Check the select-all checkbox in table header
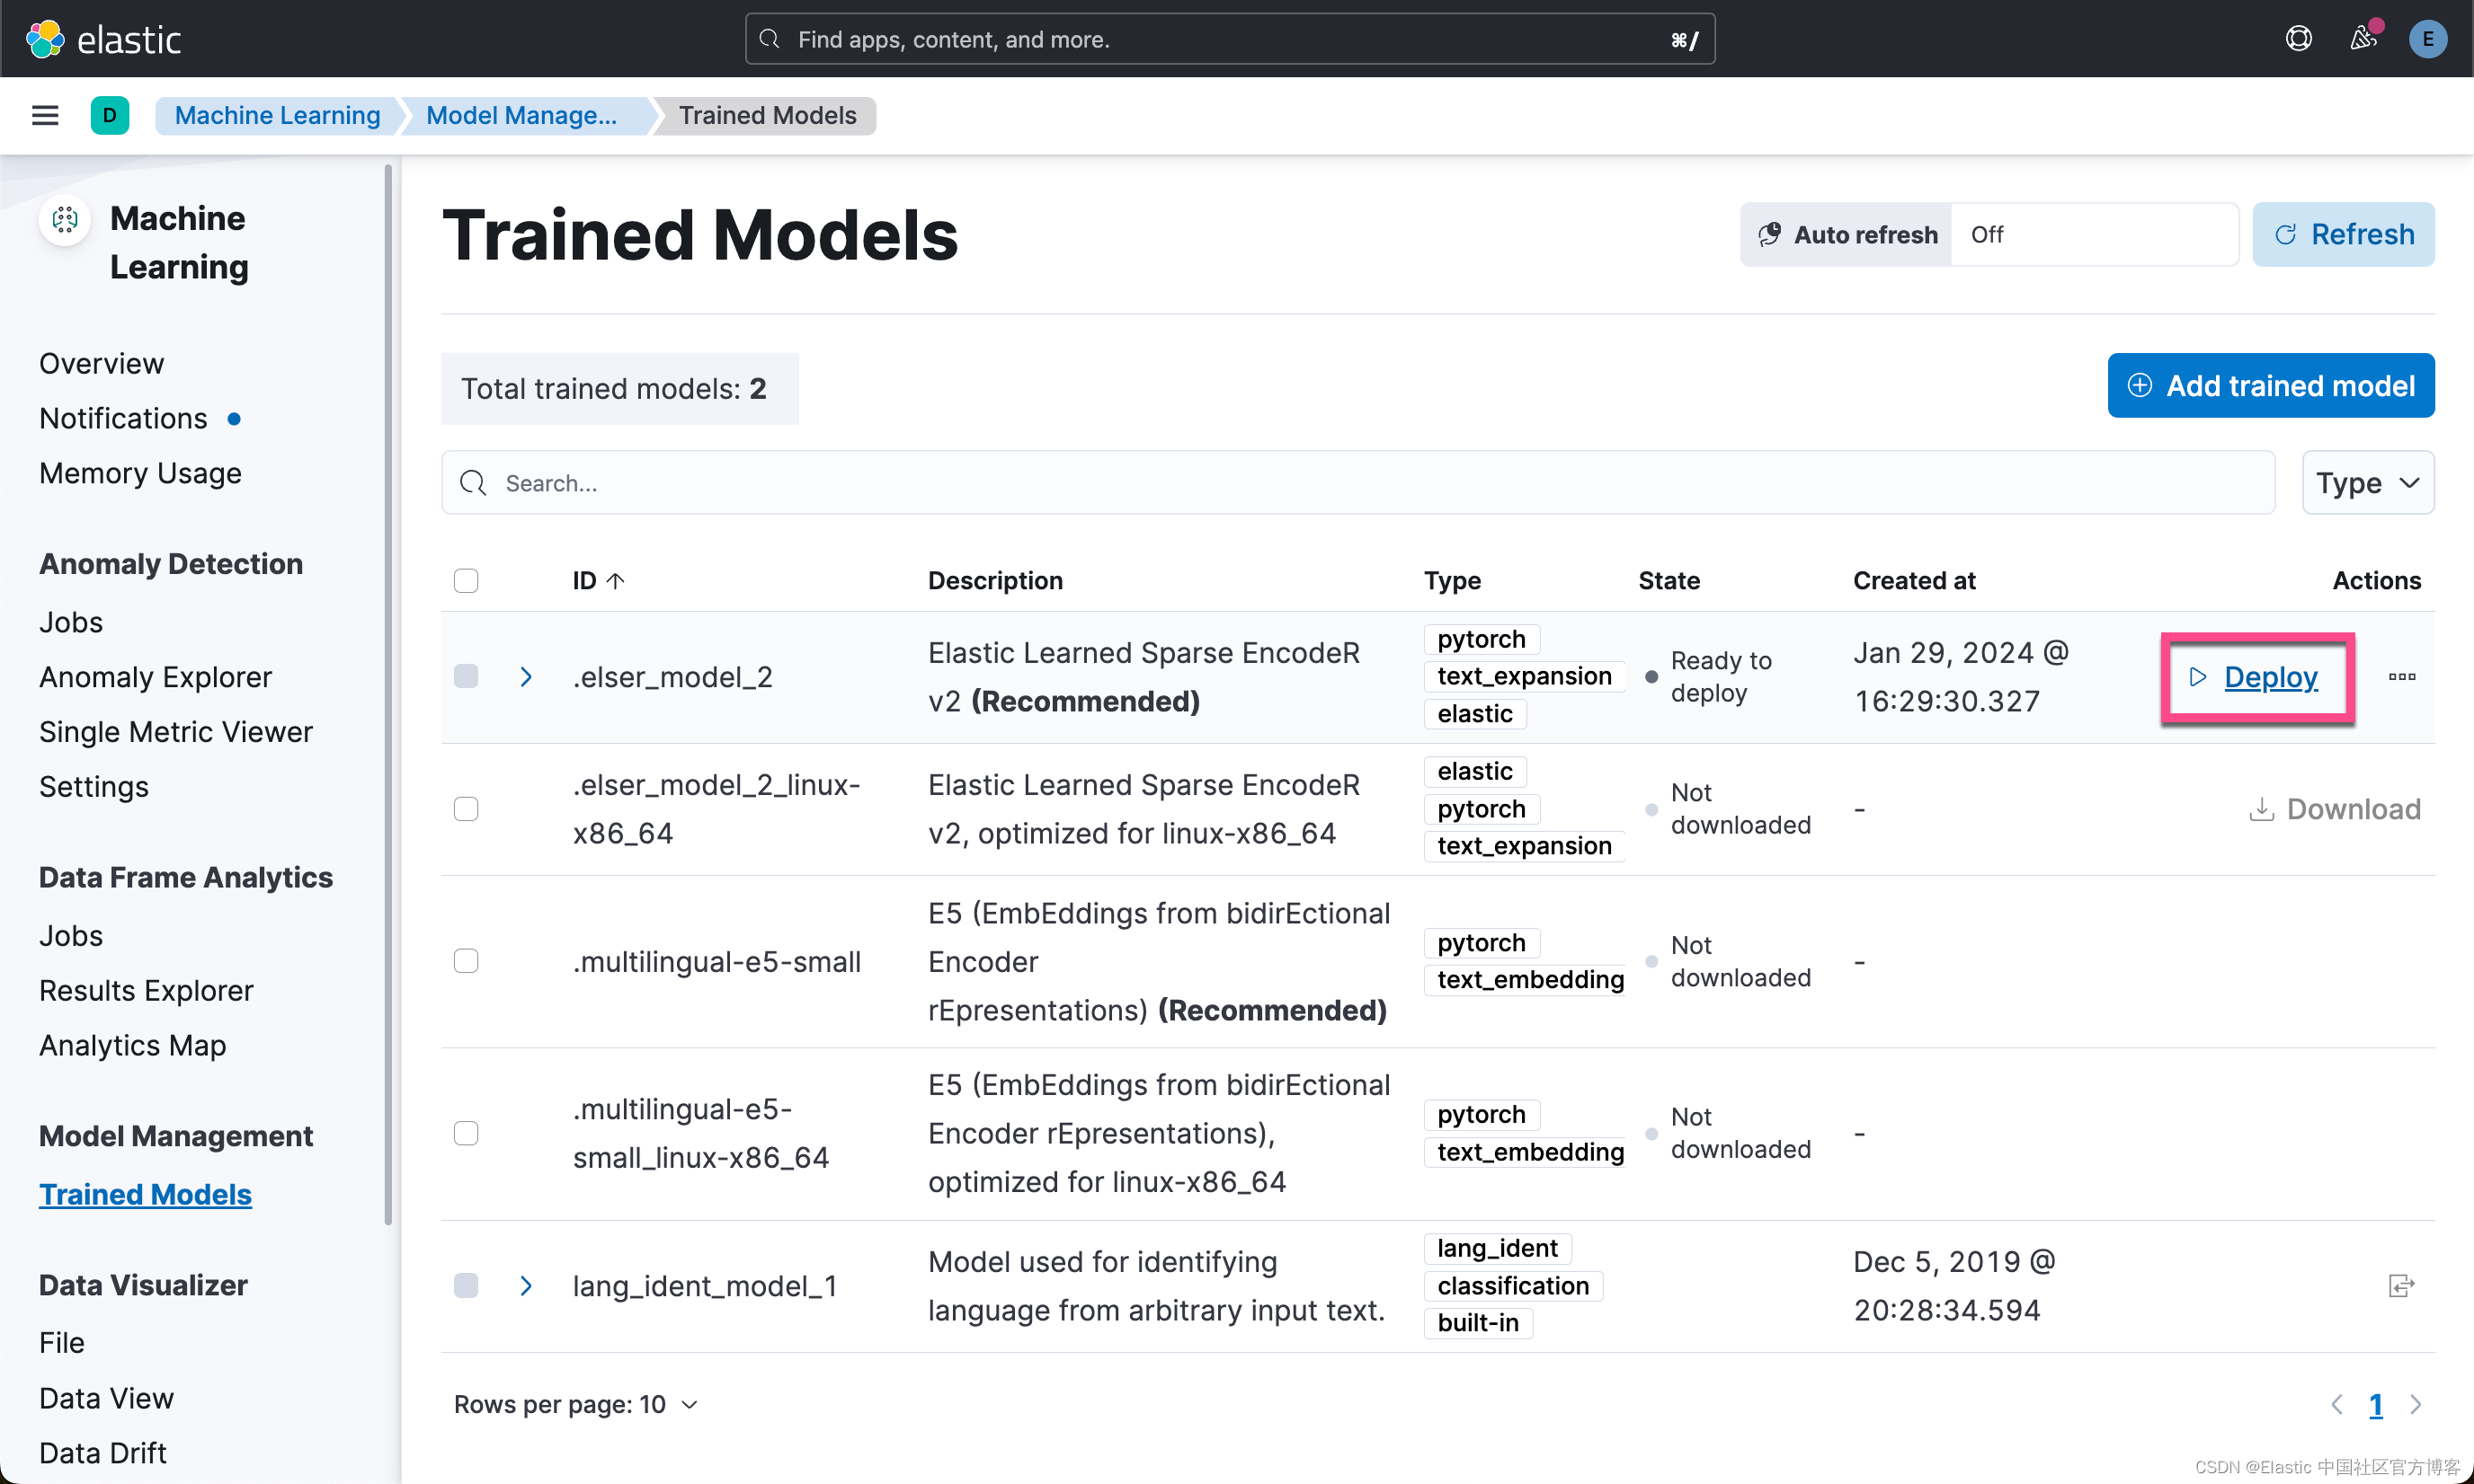 [x=466, y=580]
